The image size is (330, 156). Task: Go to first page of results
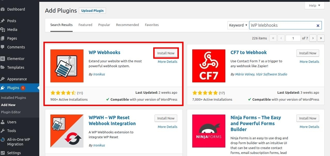pos(273,38)
